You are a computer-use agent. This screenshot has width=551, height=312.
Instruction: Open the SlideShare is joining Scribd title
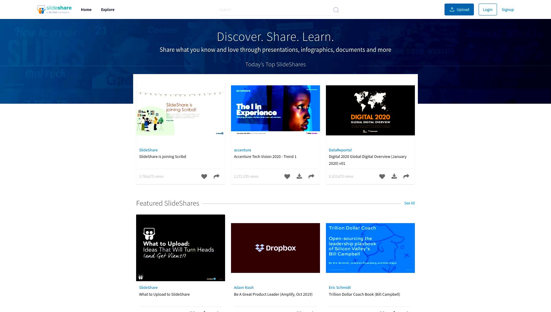point(163,156)
